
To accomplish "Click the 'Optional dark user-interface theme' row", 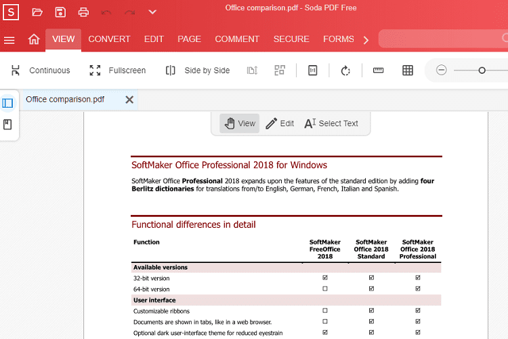I will pos(208,333).
